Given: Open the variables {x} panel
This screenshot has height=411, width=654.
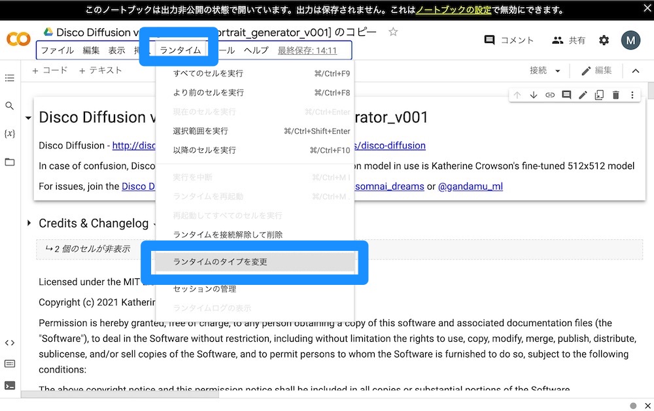Looking at the screenshot, I should pyautogui.click(x=10, y=133).
